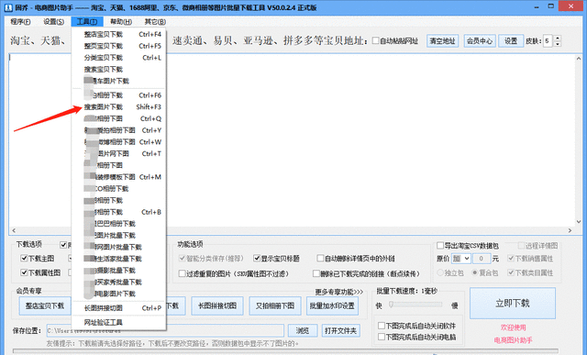Click the 皮肤 number field
587x355 pixels.
pyautogui.click(x=548, y=40)
